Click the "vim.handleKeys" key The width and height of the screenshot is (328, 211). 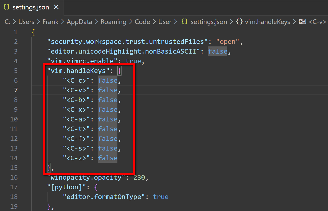click(78, 71)
